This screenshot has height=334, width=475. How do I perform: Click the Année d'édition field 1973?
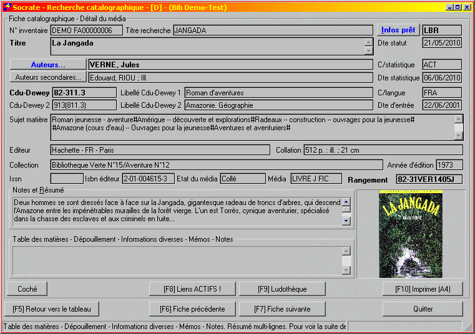[x=449, y=165]
